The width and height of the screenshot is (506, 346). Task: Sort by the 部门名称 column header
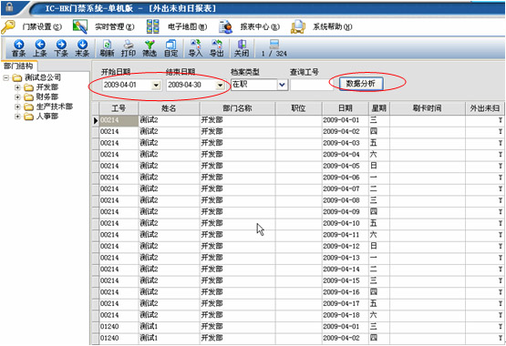(x=237, y=108)
